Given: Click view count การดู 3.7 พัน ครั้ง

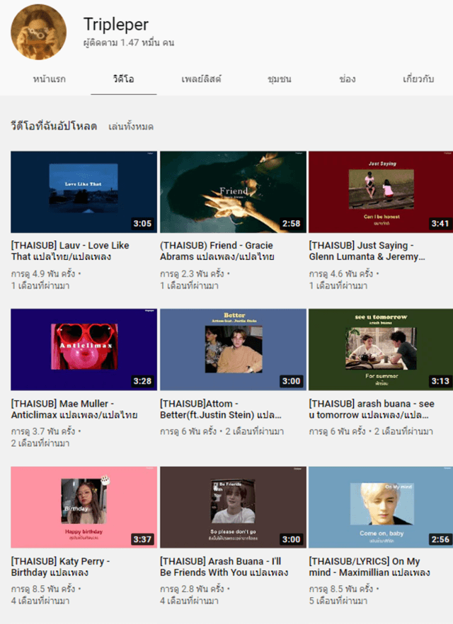Looking at the screenshot, I should coord(43,431).
